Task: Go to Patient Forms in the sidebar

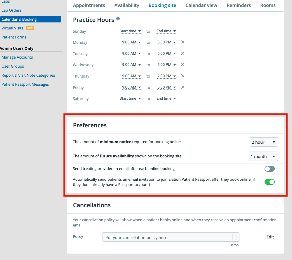Action: 14,37
